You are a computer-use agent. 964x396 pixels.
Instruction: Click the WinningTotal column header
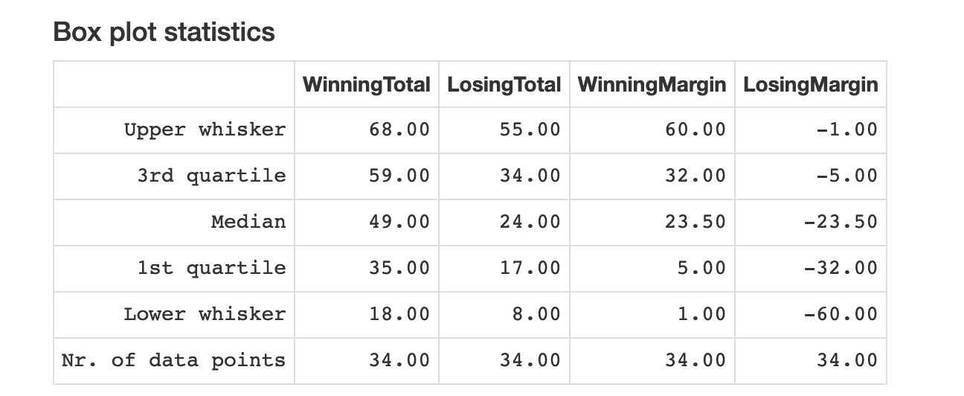tap(366, 84)
